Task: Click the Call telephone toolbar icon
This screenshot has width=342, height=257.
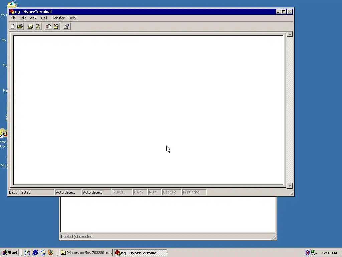Action: 30,27
